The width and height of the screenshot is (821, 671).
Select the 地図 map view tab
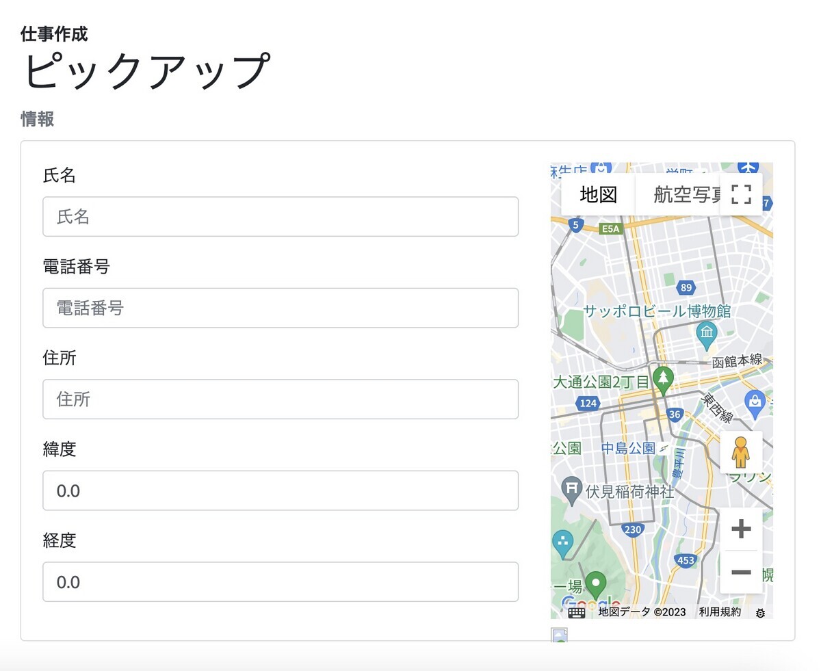pyautogui.click(x=597, y=194)
